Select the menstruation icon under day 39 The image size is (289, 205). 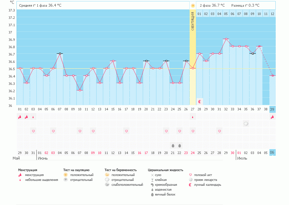tap(272, 117)
